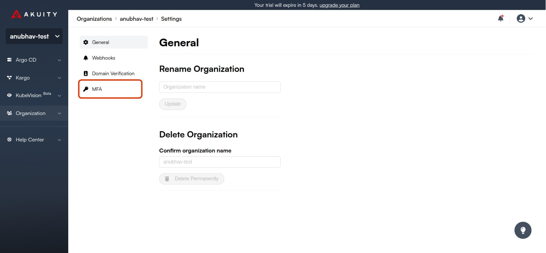Open the anubhav-test organization switcher dropdown
The width and height of the screenshot is (546, 253).
(34, 36)
